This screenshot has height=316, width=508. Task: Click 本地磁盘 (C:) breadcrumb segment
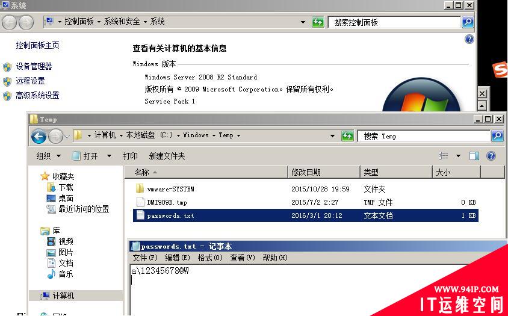click(x=149, y=135)
